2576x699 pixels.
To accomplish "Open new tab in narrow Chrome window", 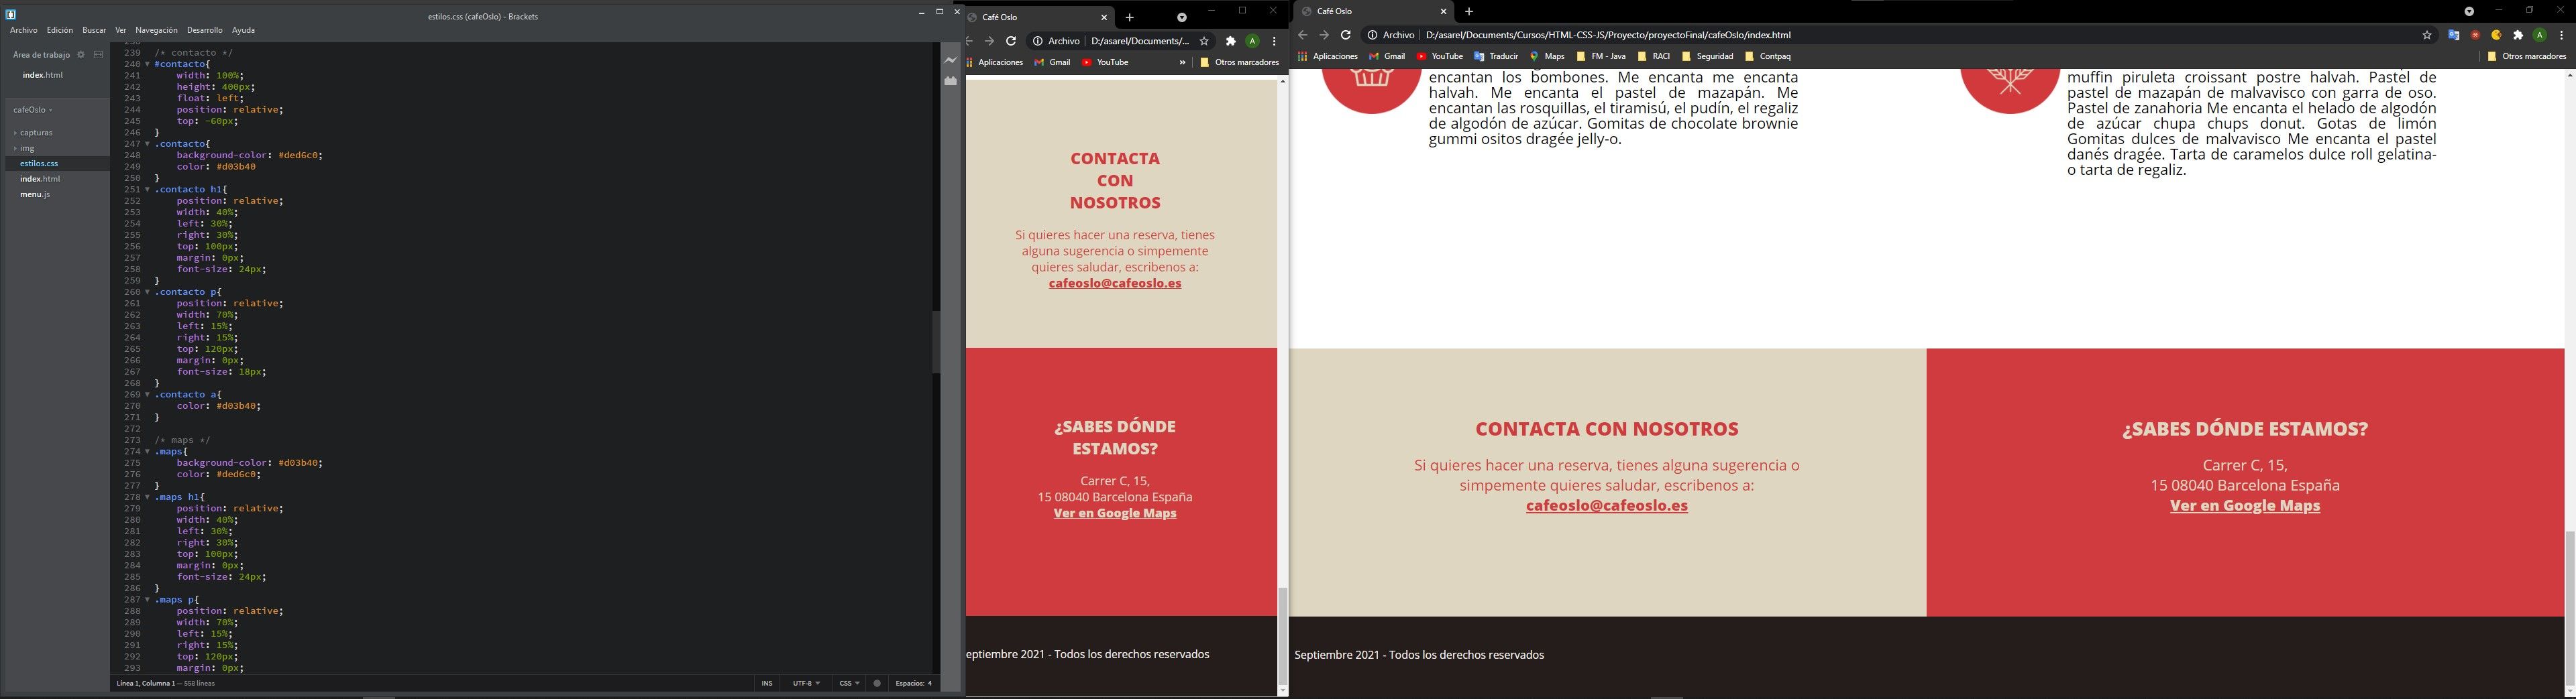I will tap(1130, 17).
